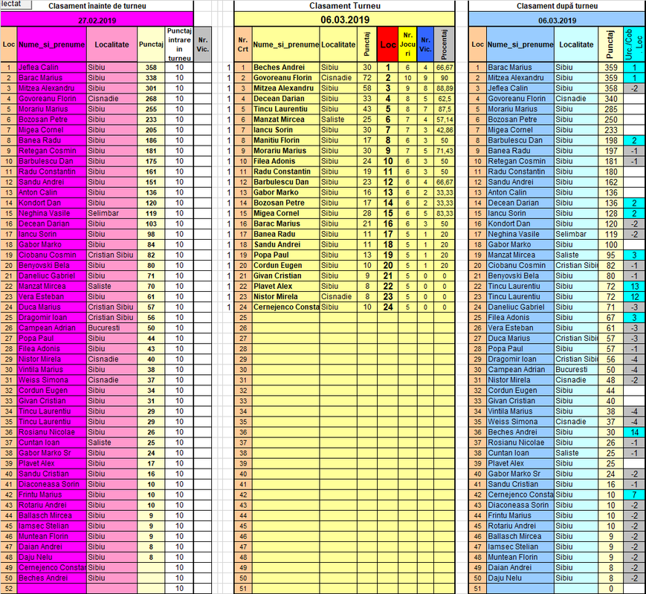Screen dimensions: 646x594
Task: Select percentage 88,89 for Mitzea Alexandru
Action: click(x=444, y=88)
